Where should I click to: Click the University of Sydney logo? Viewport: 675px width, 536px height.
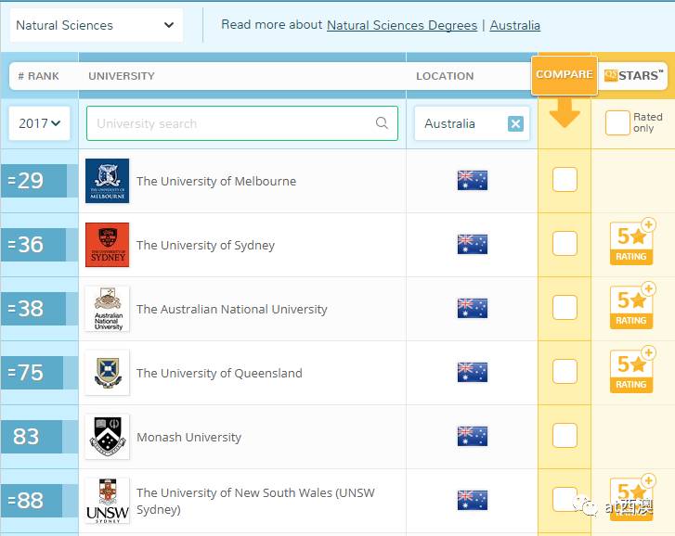[x=107, y=245]
